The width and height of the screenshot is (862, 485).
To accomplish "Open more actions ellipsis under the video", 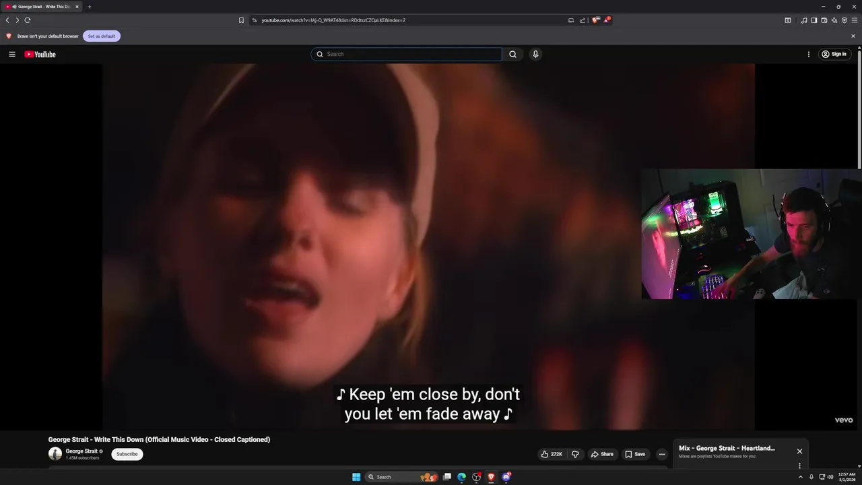I will (x=661, y=454).
